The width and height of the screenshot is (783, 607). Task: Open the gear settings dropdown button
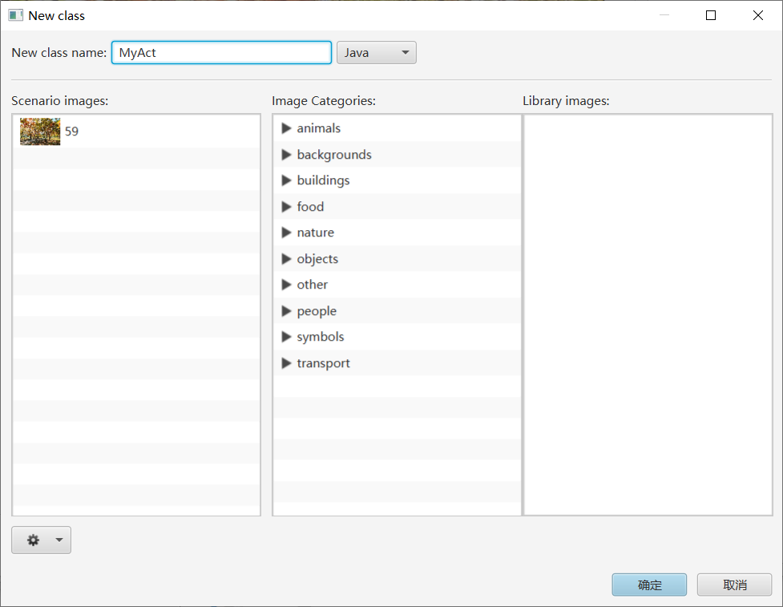pos(41,540)
